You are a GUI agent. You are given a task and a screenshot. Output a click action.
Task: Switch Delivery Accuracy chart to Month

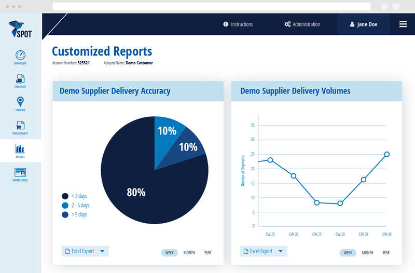(x=189, y=253)
